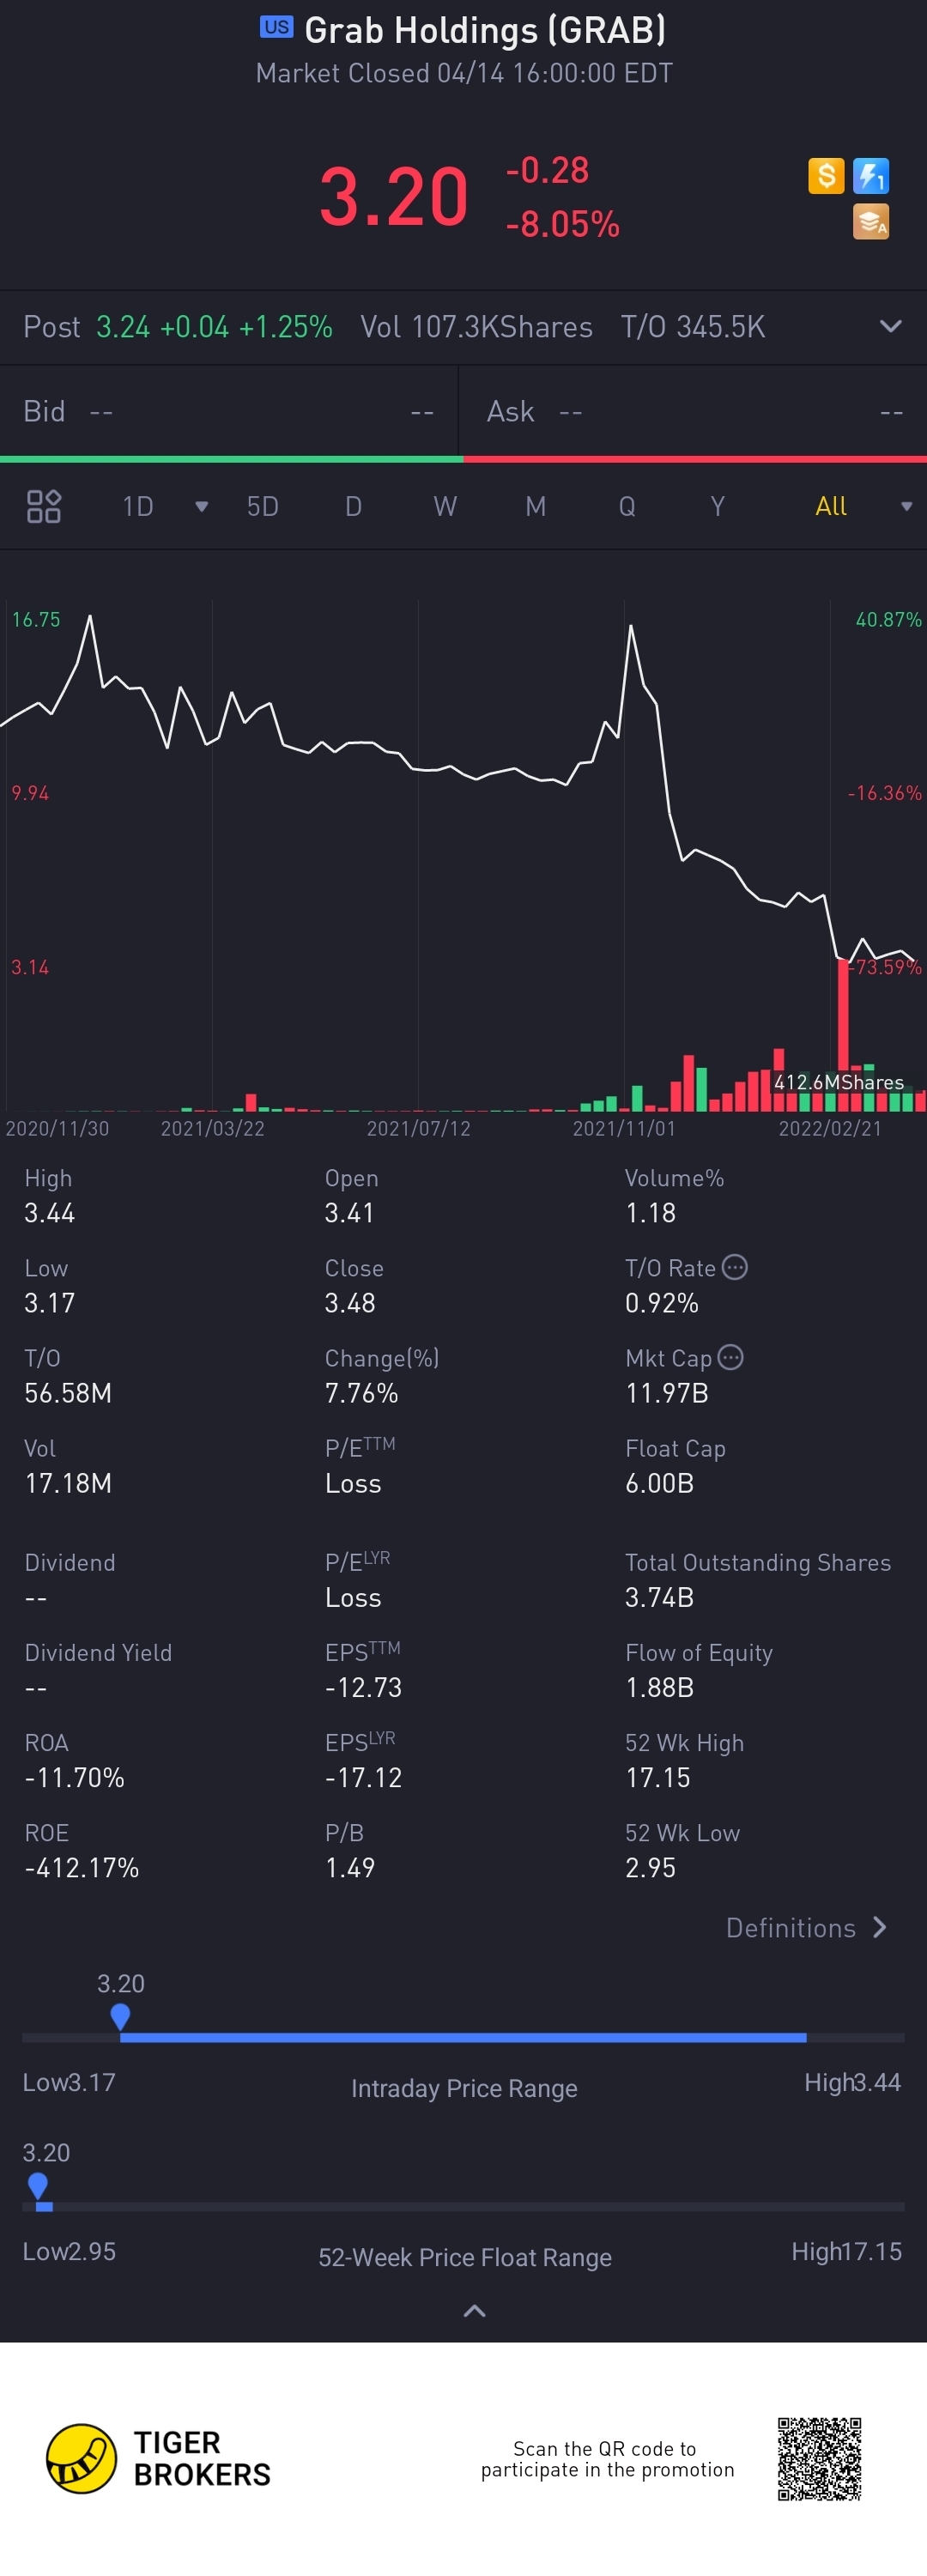Open T/O Rate info icon
This screenshot has height=2576, width=927.
[x=735, y=1267]
